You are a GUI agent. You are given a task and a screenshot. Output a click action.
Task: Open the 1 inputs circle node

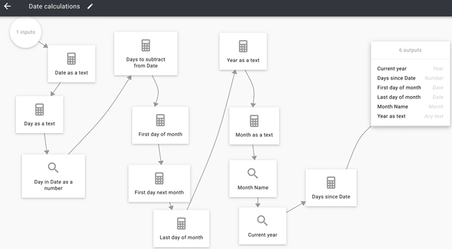pyautogui.click(x=25, y=32)
